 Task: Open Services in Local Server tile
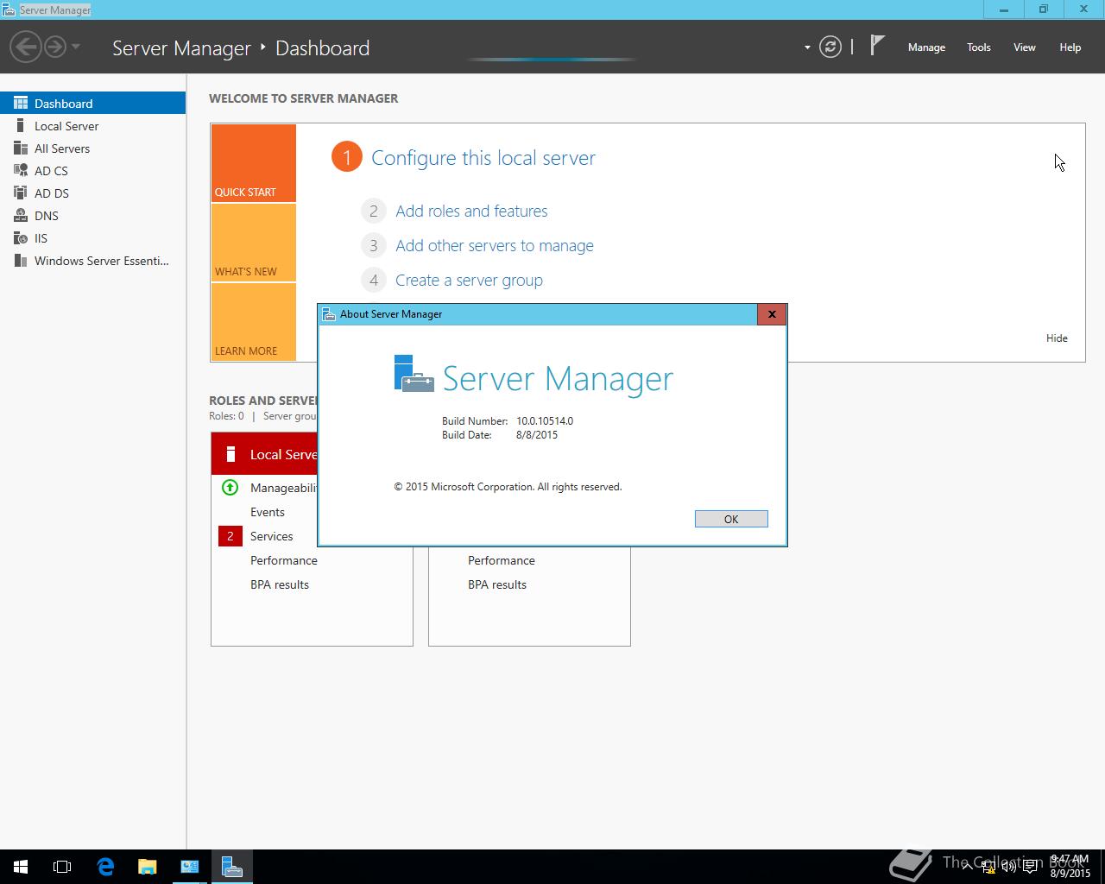[x=272, y=536]
